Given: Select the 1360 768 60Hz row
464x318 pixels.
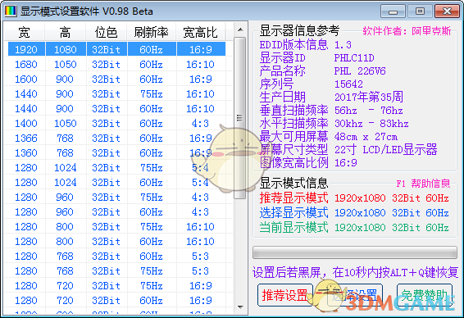Looking at the screenshot, I should click(x=116, y=153).
